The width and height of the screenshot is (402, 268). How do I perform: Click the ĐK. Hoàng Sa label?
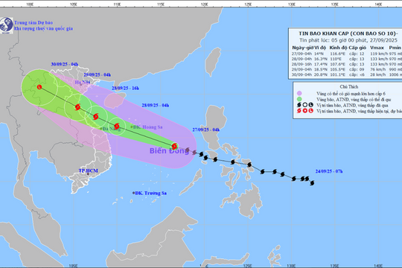[x=147, y=127]
